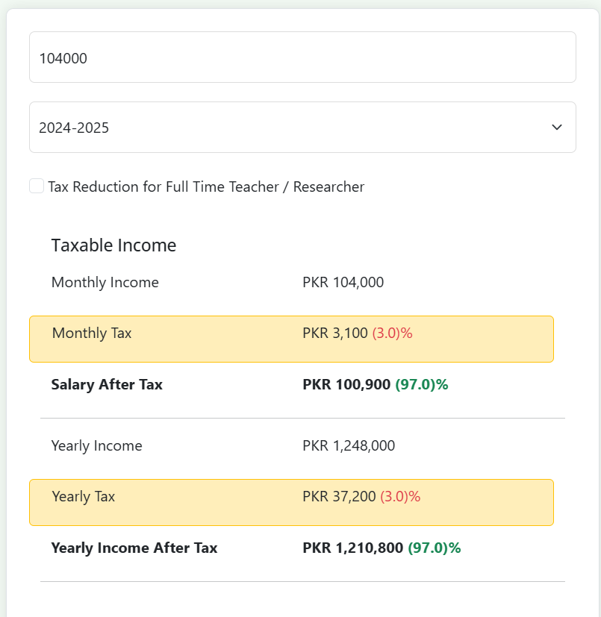601x617 pixels.
Task: Click the PKR 100,900 salary after tax value
Action: pos(346,384)
